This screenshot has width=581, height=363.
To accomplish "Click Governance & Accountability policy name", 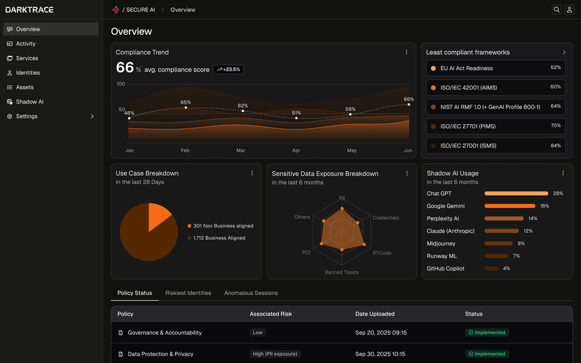I will coord(165,332).
